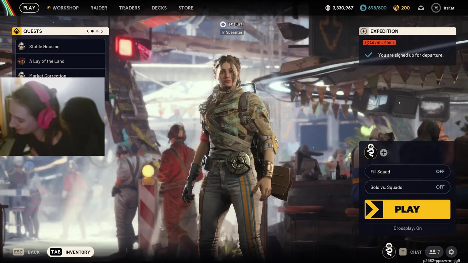The height and width of the screenshot is (263, 468).
Task: Click the gold Raider tokens icon 200
Action: click(396, 8)
